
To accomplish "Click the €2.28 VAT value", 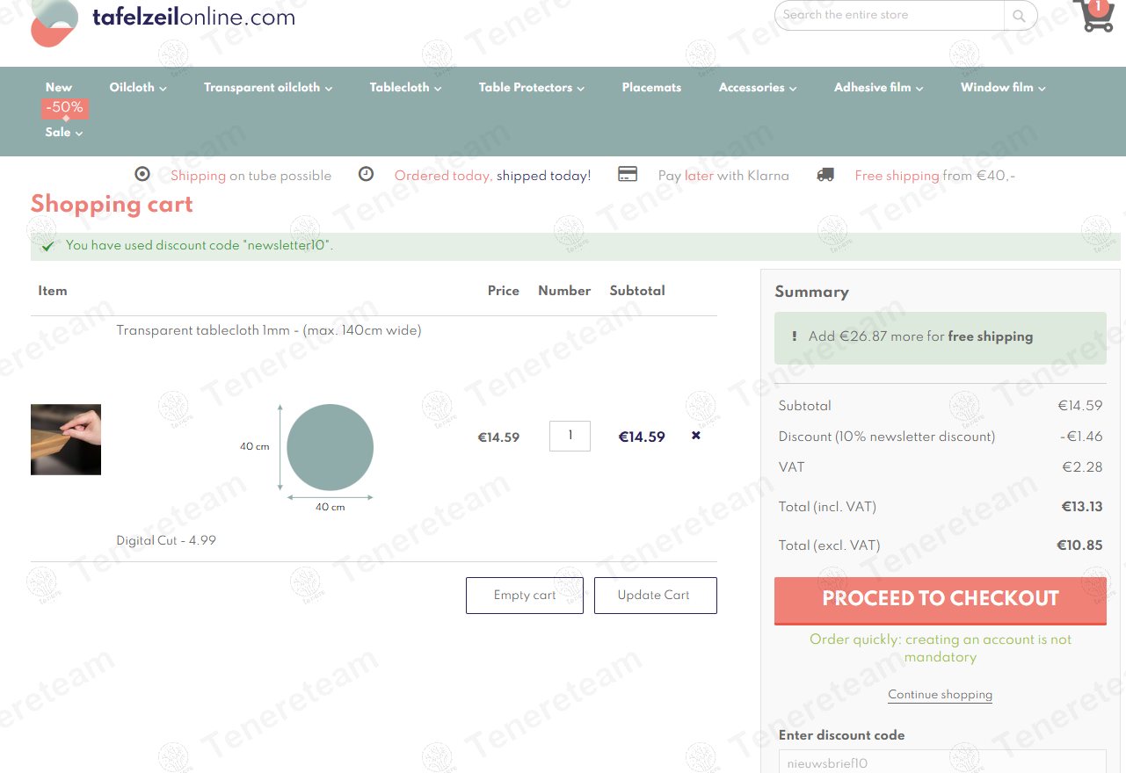I will pos(1082,466).
